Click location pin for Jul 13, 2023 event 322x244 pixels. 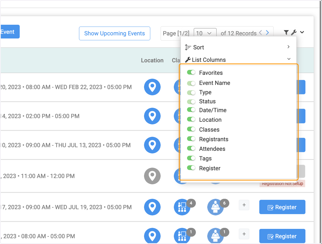click(152, 145)
